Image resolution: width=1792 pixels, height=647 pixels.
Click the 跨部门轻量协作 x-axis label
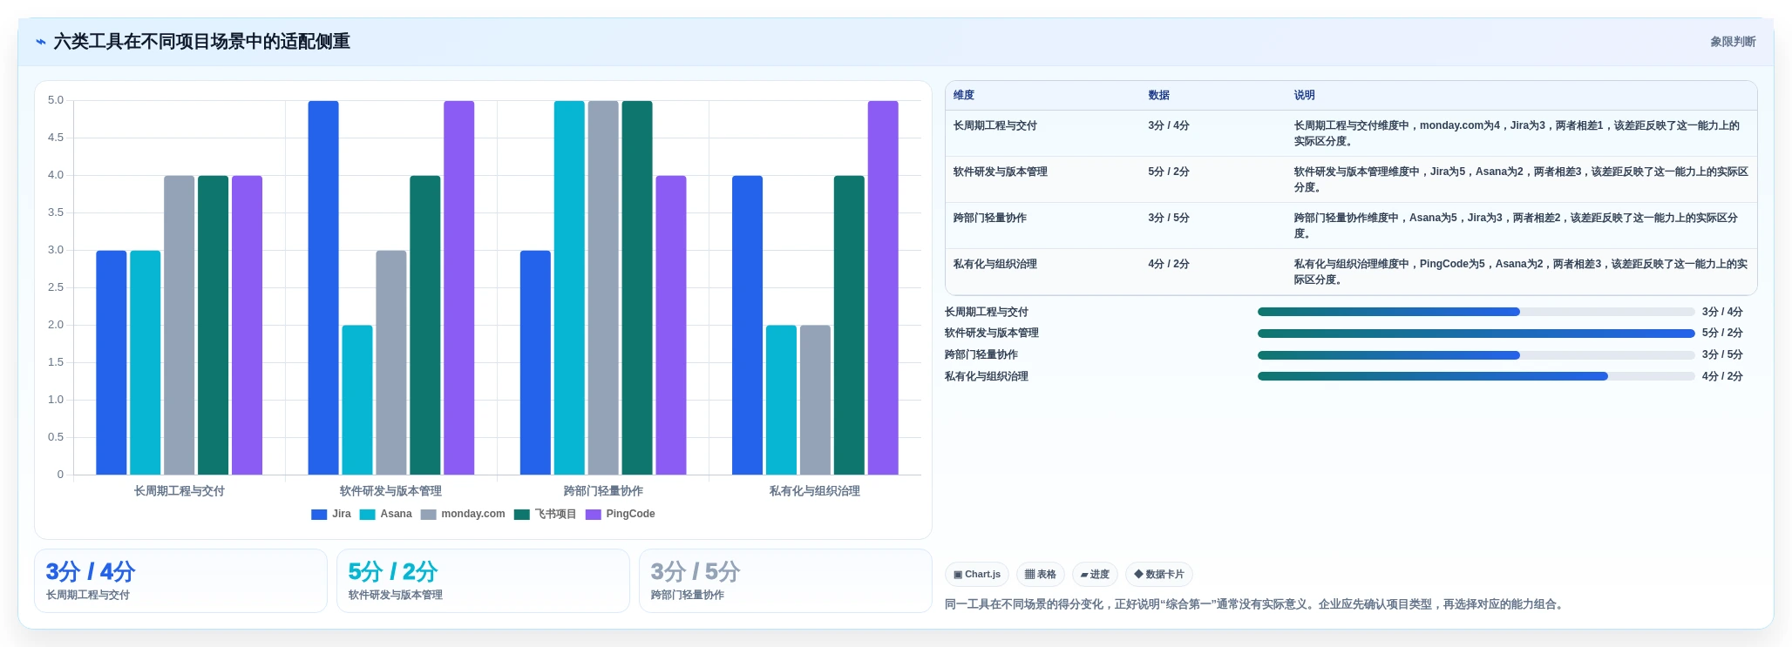603,492
